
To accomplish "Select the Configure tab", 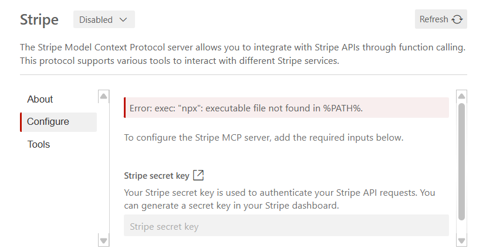I will tap(48, 121).
